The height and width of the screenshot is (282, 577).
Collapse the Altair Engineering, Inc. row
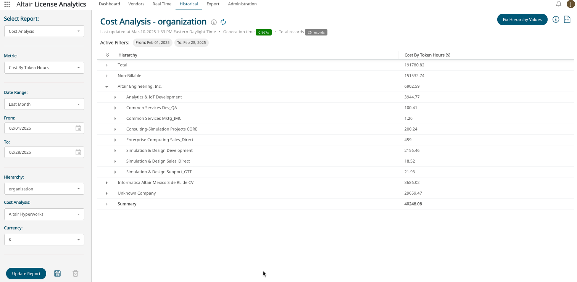[x=107, y=87]
